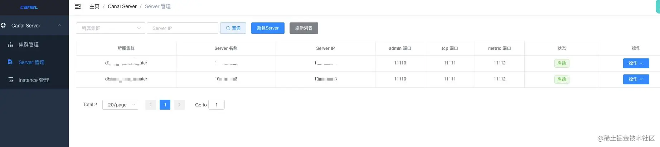Go to 主页 breadcrumb

pos(94,6)
